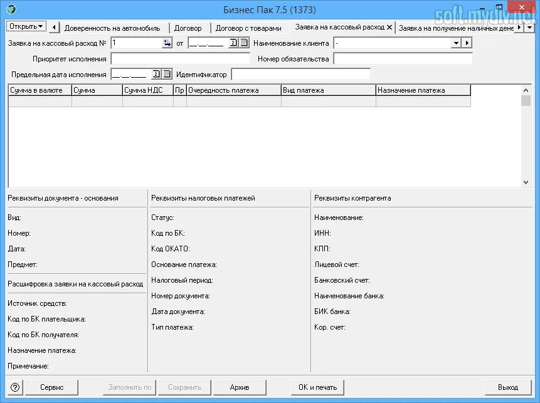Click the table scrollbar up arrow
540x403 pixels.
(526, 90)
